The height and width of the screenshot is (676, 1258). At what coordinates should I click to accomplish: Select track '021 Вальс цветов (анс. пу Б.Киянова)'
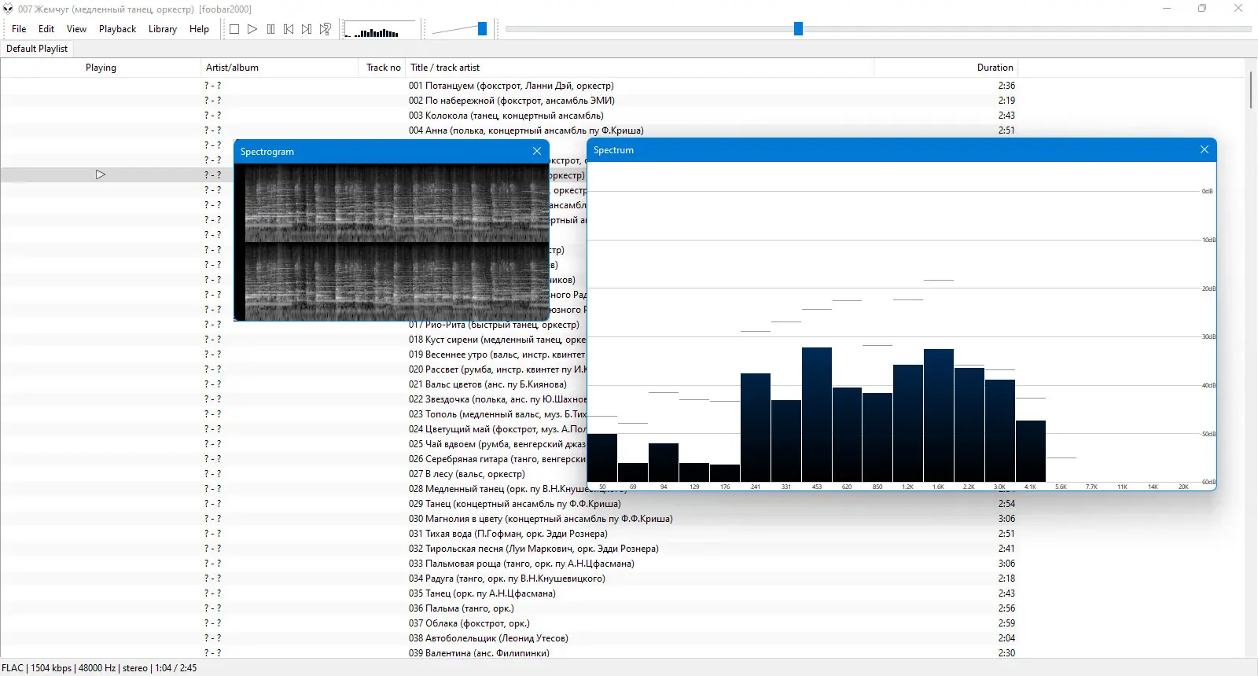(487, 384)
